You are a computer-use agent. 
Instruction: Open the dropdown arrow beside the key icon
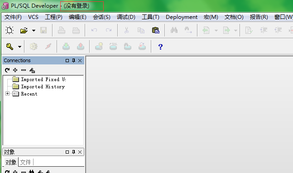pos(19,47)
